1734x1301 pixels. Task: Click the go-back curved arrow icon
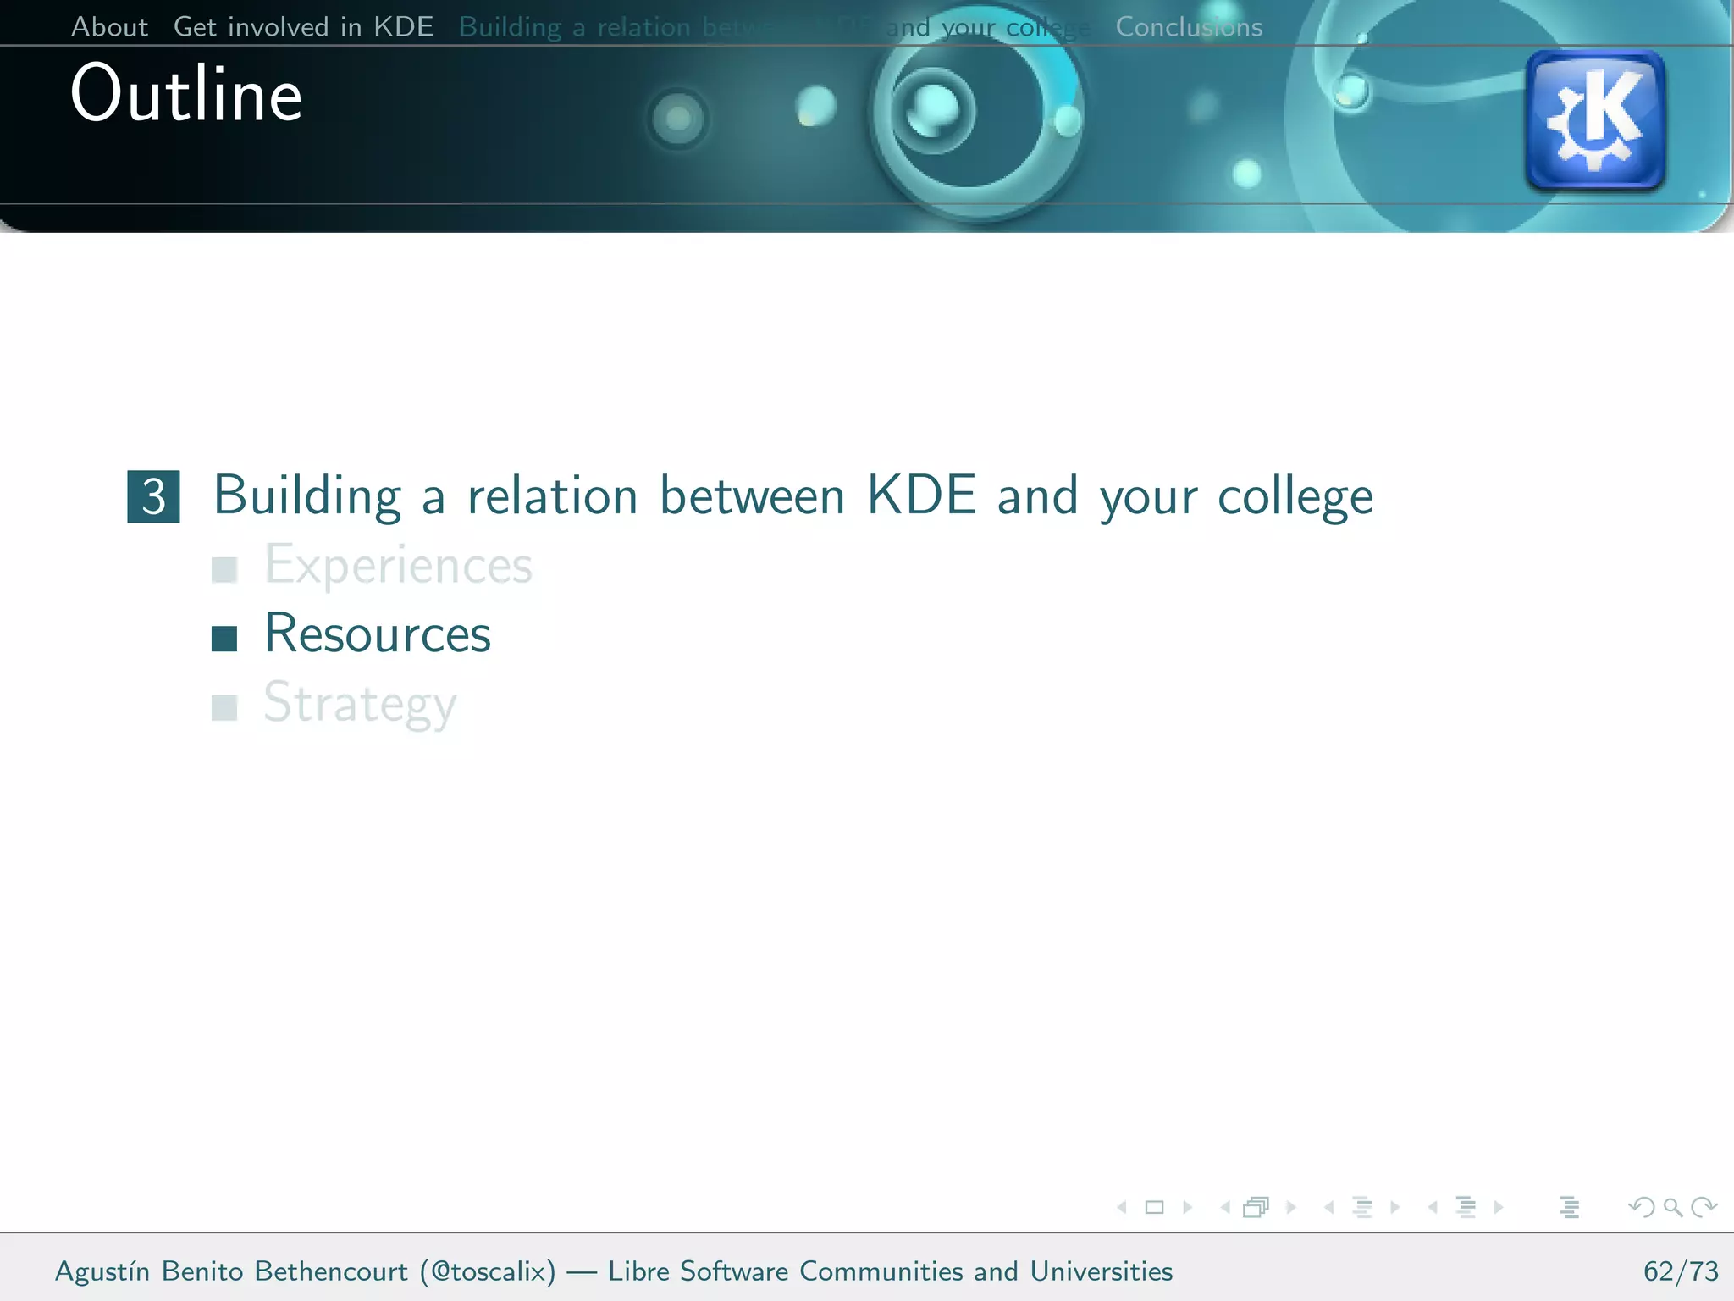(x=1642, y=1207)
